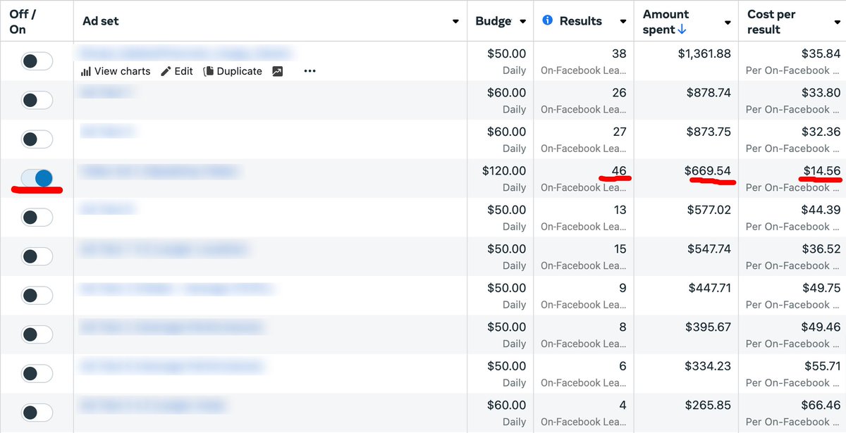The width and height of the screenshot is (846, 433).
Task: Enable the ad set with $547.74 spent
Action: click(37, 256)
